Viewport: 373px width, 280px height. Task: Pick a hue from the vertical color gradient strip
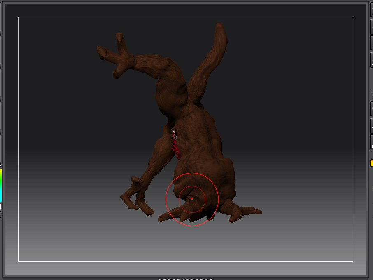(1, 186)
